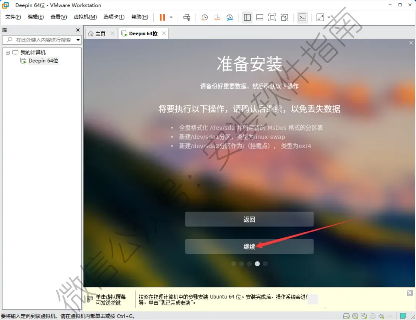
Task: Open the console view icon
Action: point(302,17)
